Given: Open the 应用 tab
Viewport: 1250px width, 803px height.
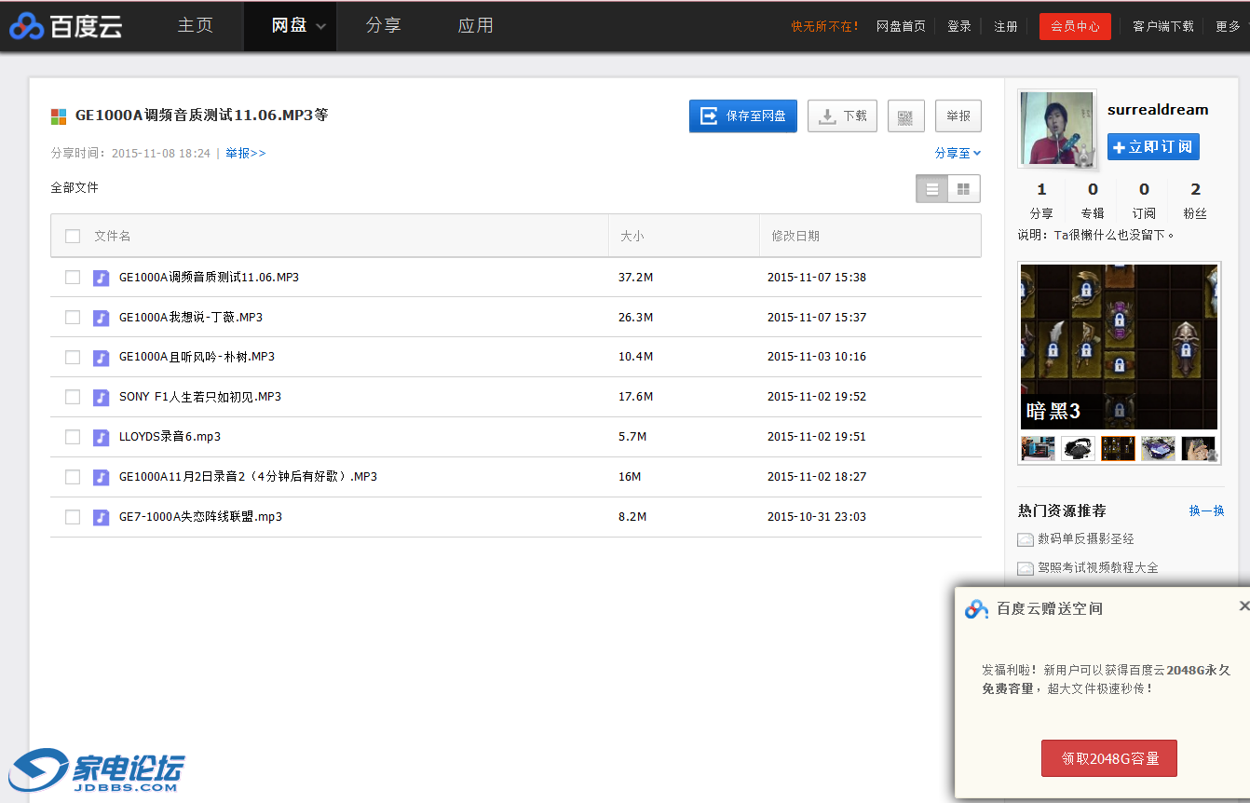Looking at the screenshot, I should tap(475, 26).
